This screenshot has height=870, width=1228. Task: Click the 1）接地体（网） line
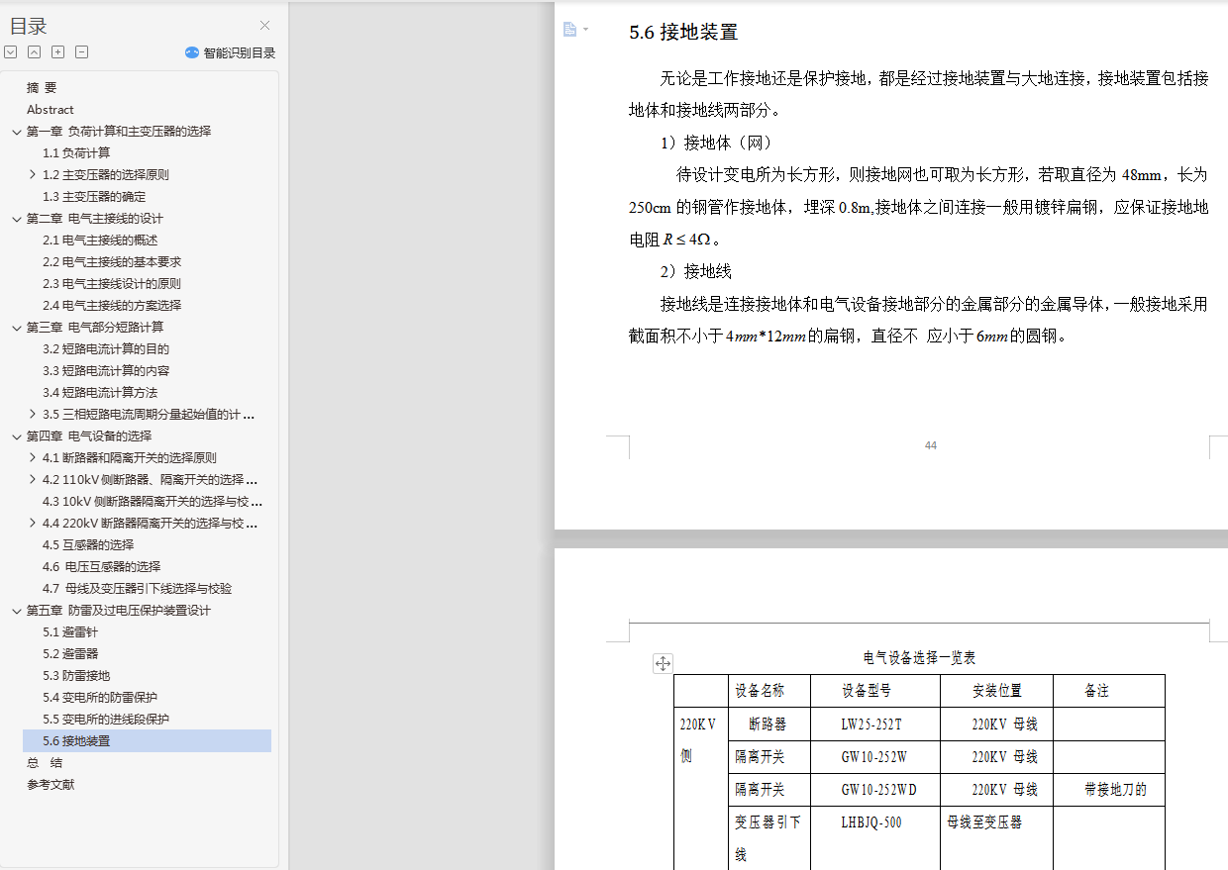tap(716, 143)
